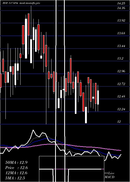Click the 13.68 price axis label

(121, 33)
